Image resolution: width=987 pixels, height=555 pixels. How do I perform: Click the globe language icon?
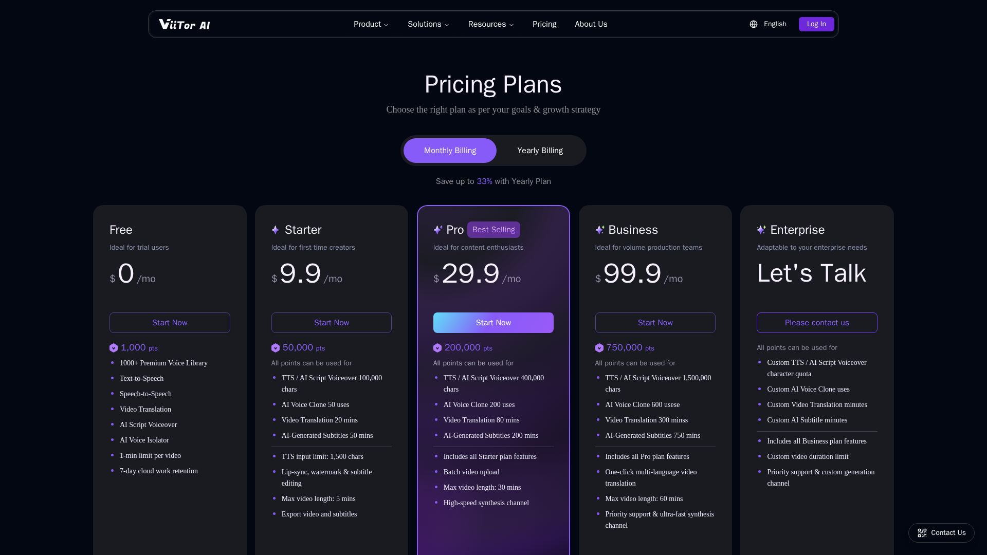click(754, 24)
